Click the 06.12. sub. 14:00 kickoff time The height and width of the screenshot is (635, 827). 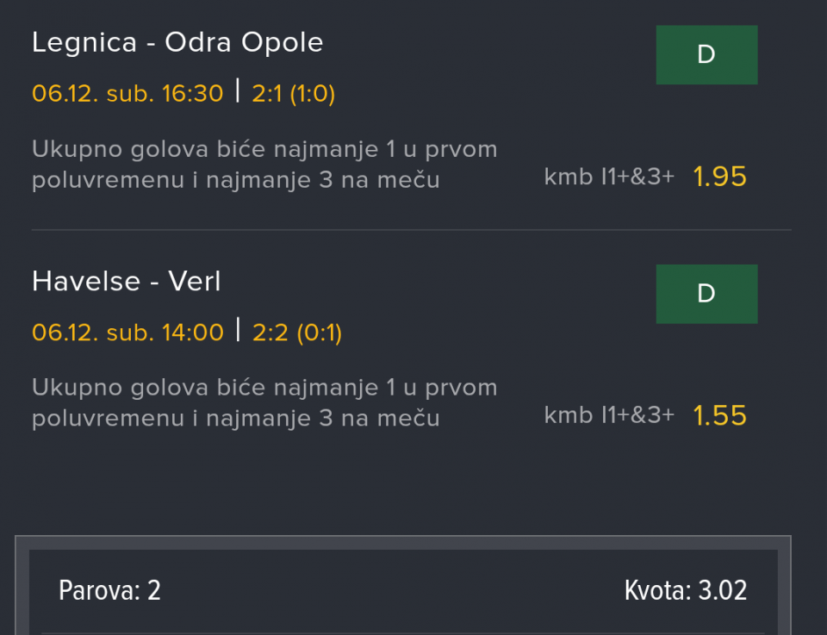coord(127,333)
